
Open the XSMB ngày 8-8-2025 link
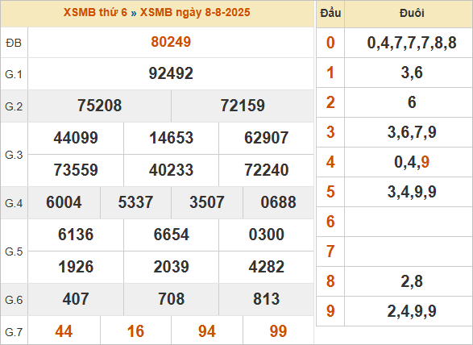coord(195,12)
